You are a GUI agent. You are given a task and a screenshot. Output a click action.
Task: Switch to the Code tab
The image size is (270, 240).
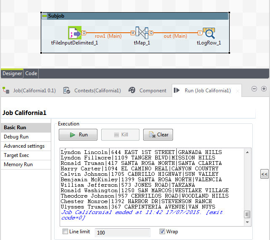coord(31,73)
